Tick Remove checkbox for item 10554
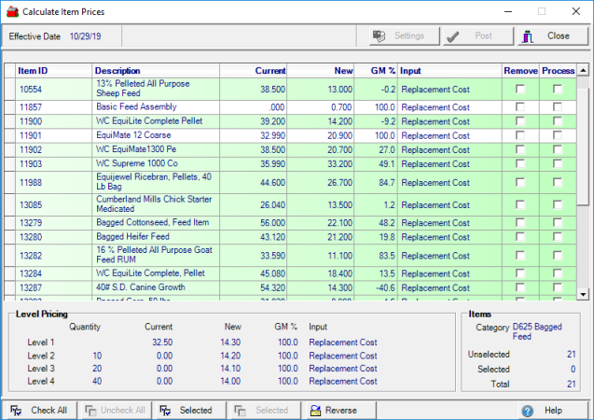 point(520,90)
